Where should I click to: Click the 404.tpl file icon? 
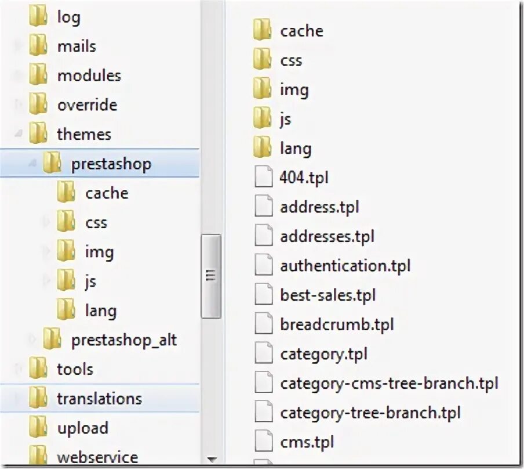(264, 177)
